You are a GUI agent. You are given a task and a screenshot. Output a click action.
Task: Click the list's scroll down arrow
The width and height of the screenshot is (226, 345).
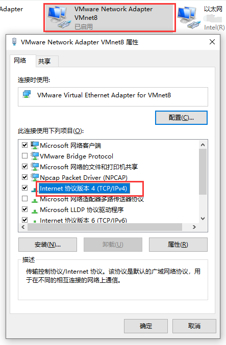[203, 219]
